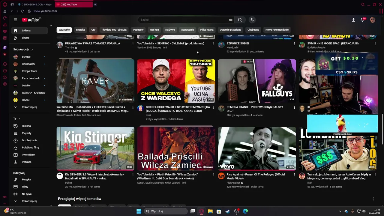Click the search magnifier button
The width and height of the screenshot is (384, 216).
(x=240, y=20)
